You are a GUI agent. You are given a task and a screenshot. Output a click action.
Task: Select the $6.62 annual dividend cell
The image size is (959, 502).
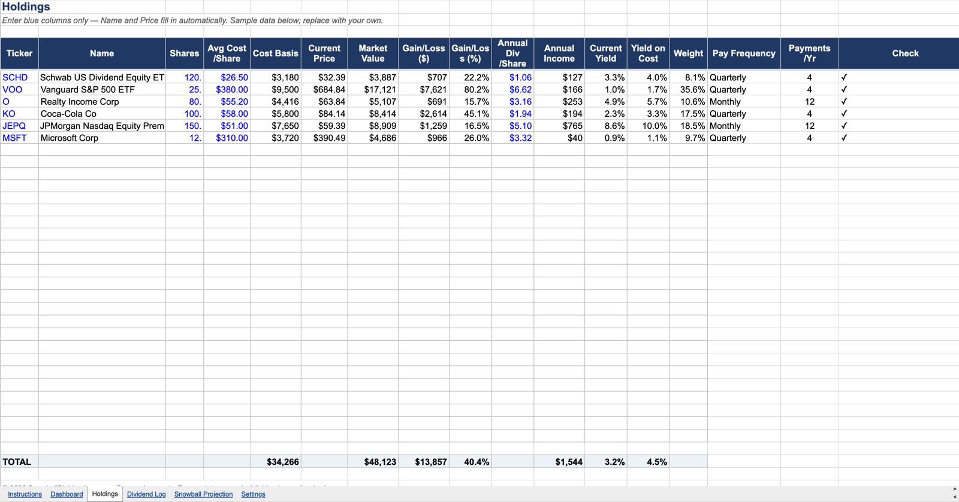512,89
